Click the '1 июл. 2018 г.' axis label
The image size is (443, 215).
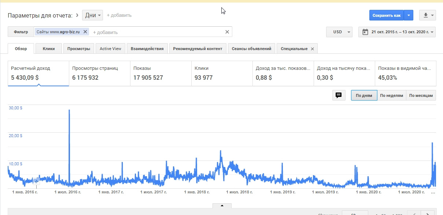click(240, 192)
